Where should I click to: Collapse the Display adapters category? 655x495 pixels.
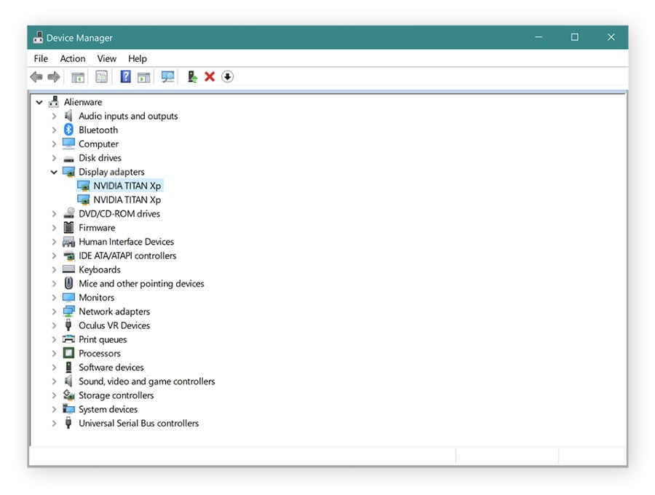pos(54,173)
